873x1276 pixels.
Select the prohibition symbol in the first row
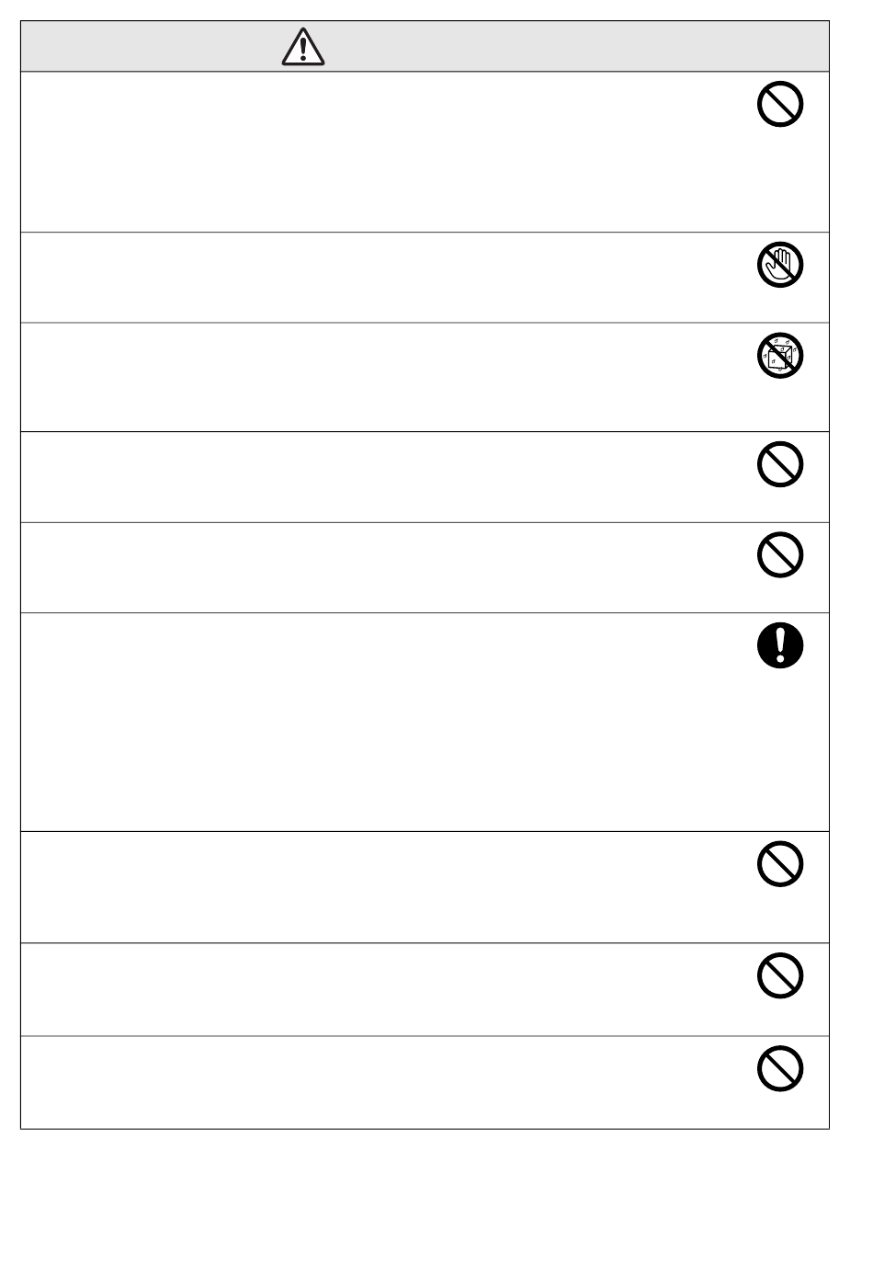pos(780,104)
